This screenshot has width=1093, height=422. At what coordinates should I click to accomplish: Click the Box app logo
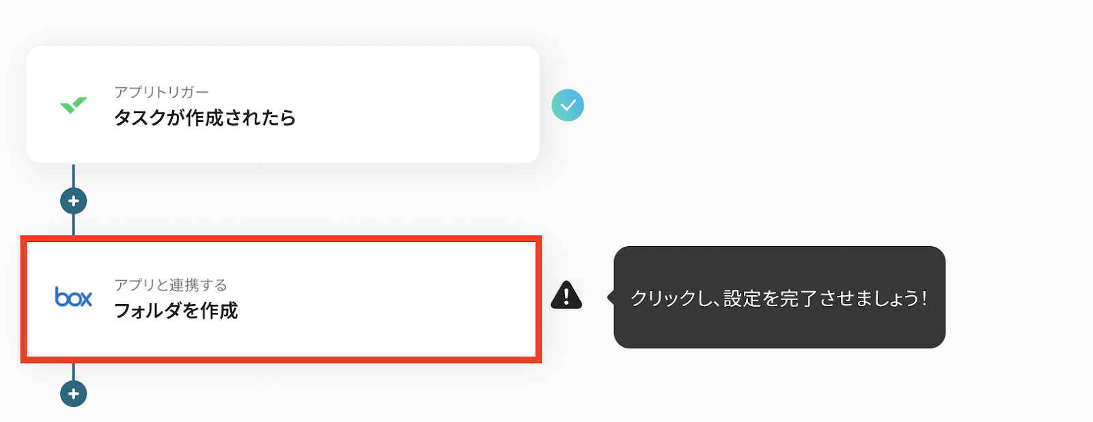coord(73,297)
